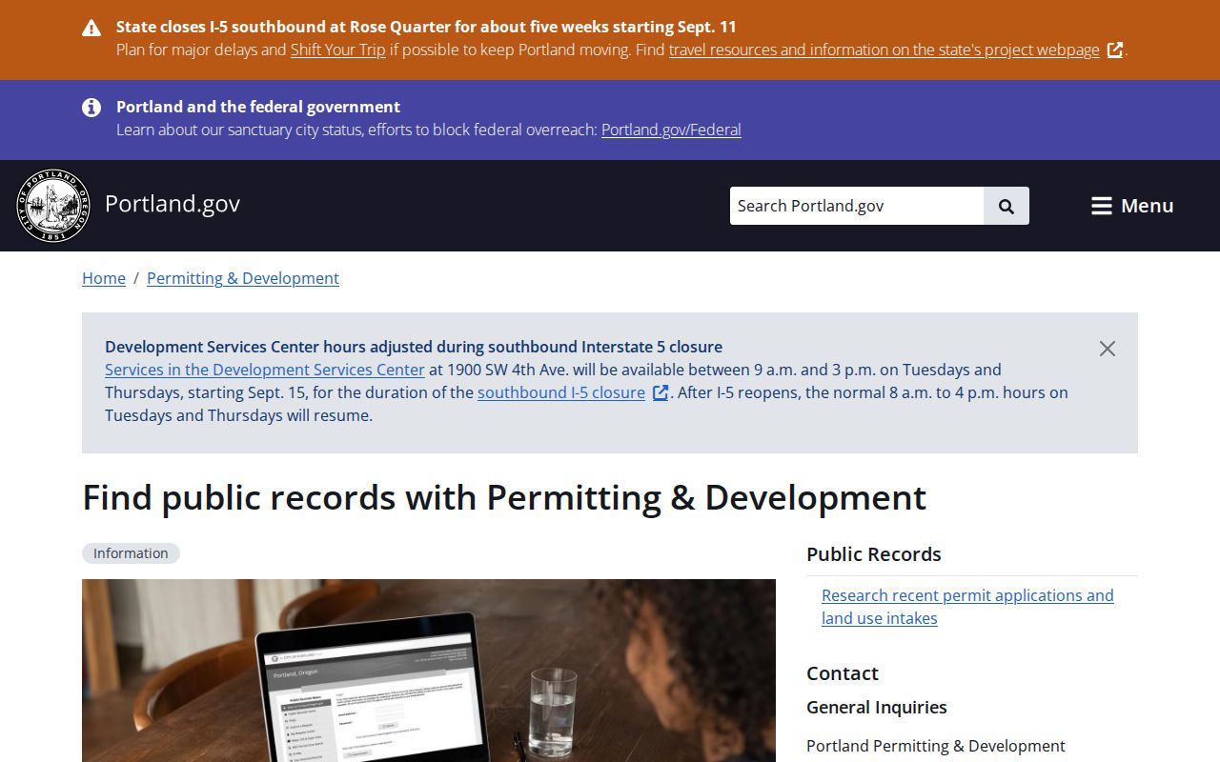Click Portland and the federal government headline

[x=258, y=107]
